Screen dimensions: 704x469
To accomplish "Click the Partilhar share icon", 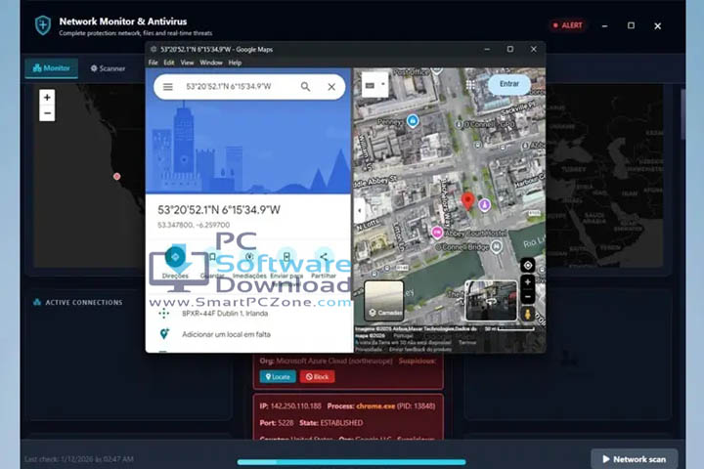I will point(324,257).
